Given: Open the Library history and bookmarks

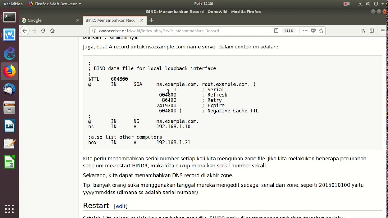Looking at the screenshot, I should [363, 31].
